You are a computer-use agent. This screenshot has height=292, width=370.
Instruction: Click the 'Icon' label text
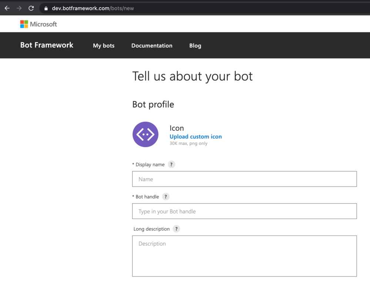(x=177, y=128)
